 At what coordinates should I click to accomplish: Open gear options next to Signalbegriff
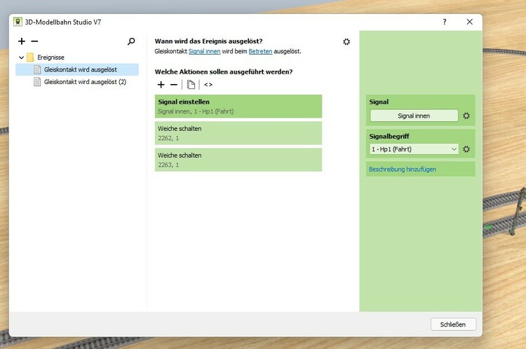466,149
